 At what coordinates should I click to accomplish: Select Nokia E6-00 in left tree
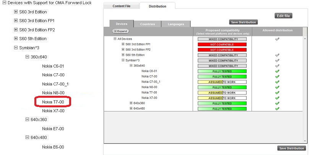click(x=53, y=147)
